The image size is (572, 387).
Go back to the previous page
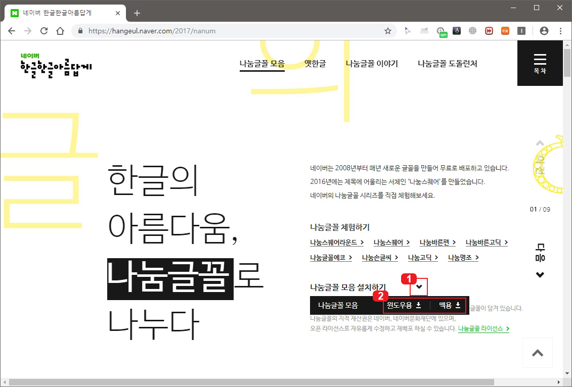point(12,31)
